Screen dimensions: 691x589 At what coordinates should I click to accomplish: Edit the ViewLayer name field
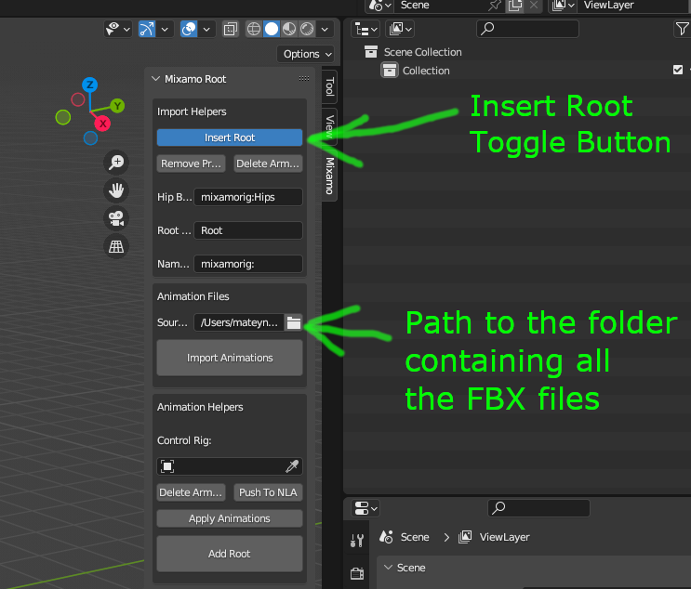click(x=634, y=6)
